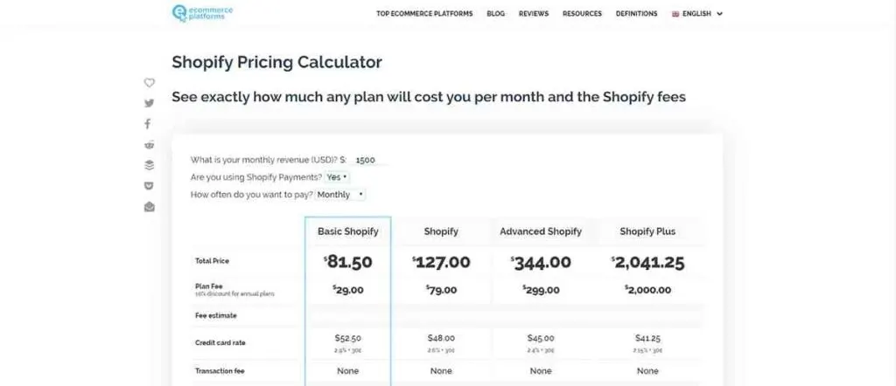The image size is (896, 386).
Task: Open the Monthly payment frequency dropdown
Action: [340, 195]
